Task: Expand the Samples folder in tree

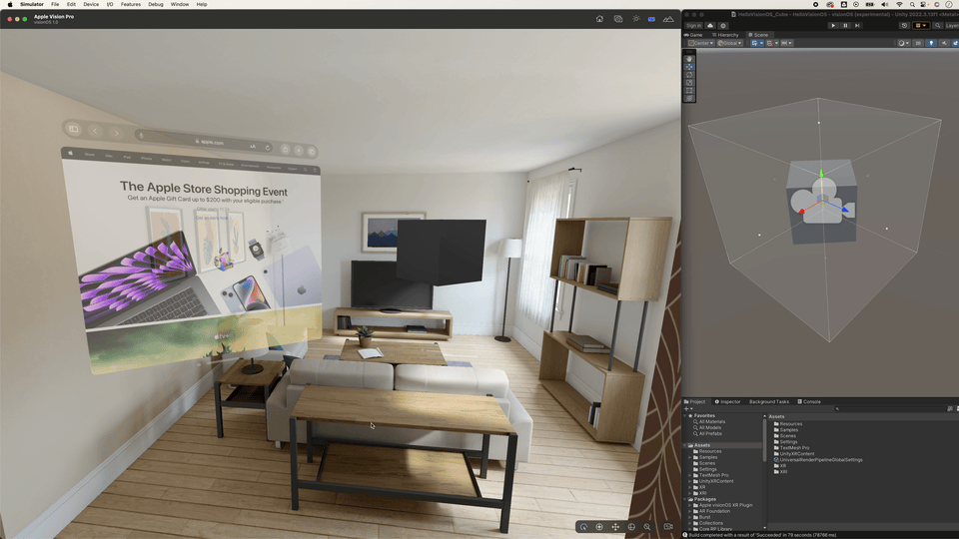Action: [690, 457]
